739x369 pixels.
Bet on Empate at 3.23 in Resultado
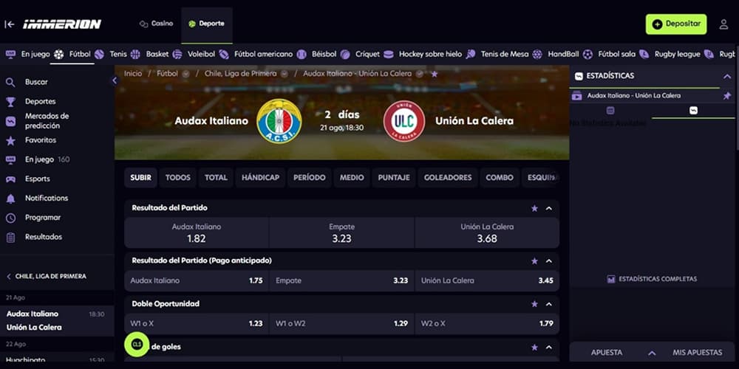tap(341, 232)
